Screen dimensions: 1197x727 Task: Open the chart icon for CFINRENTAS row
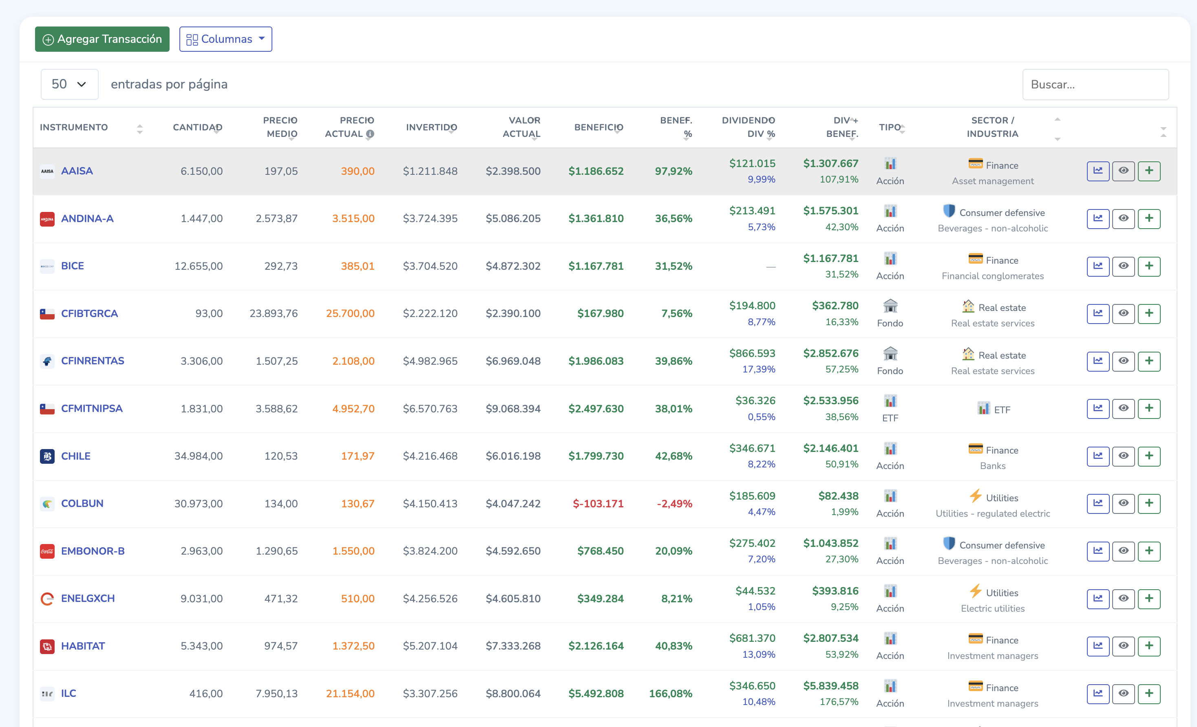pyautogui.click(x=1098, y=361)
